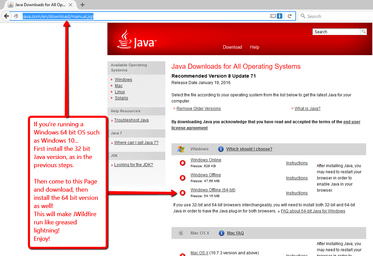Open Instructions for Windows Online
Image resolution: width=373 pixels, height=256 pixels.
(x=297, y=163)
